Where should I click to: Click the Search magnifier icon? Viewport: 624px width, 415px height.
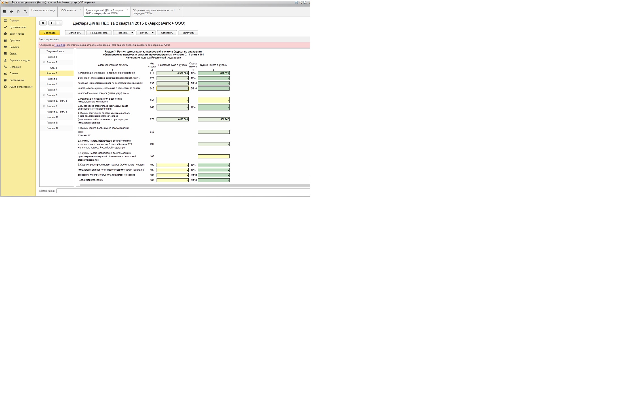point(25,12)
